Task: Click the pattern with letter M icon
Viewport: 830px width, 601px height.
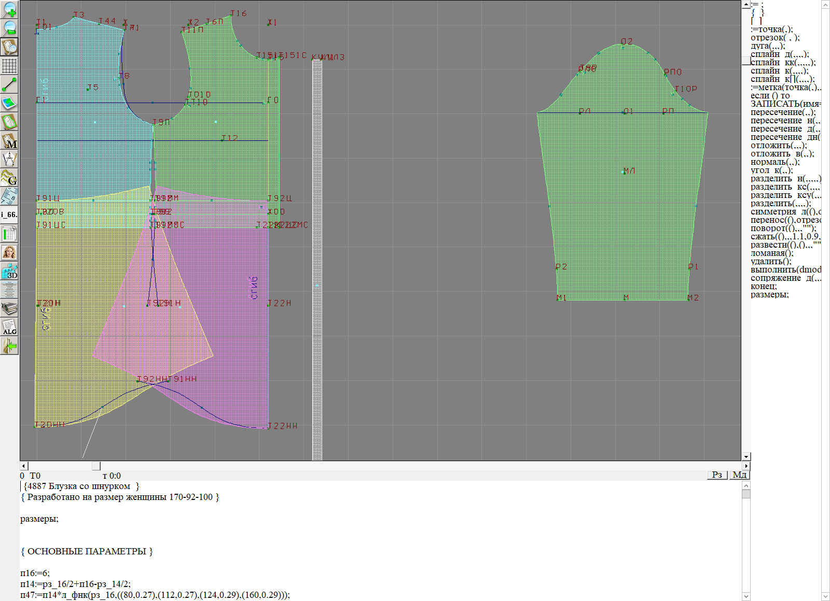Action: [x=9, y=141]
